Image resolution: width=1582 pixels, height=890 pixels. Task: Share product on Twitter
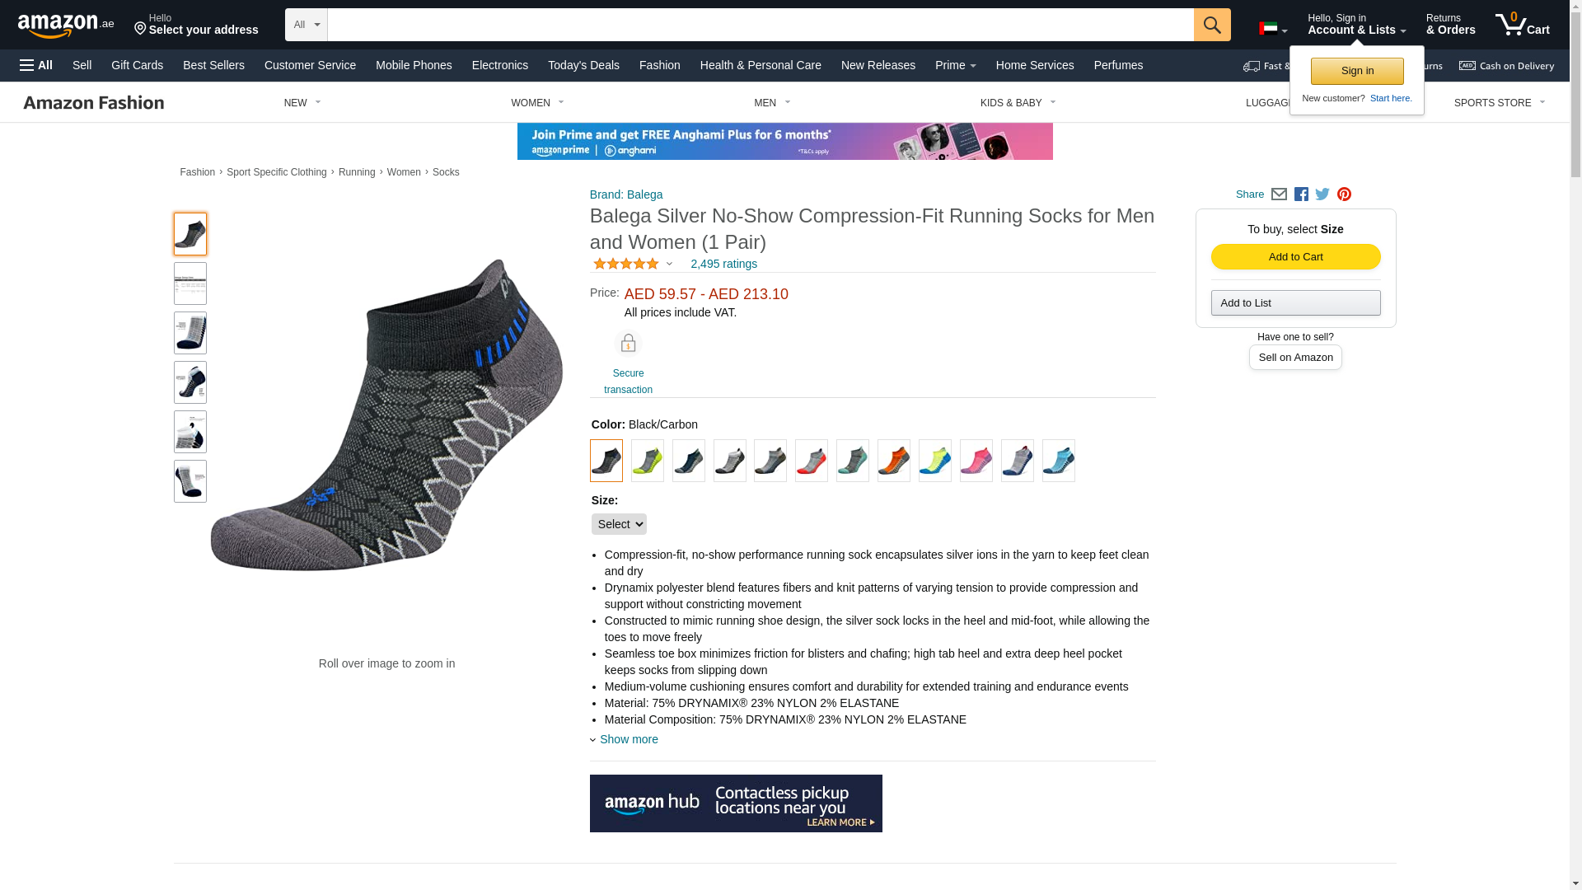coord(1322,194)
